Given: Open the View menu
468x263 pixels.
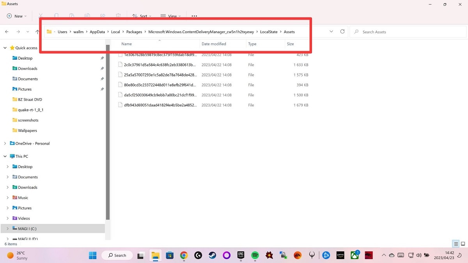Looking at the screenshot, I should (170, 16).
